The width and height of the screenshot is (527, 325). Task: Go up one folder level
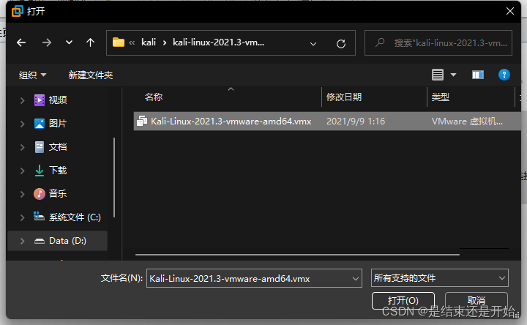(x=90, y=42)
